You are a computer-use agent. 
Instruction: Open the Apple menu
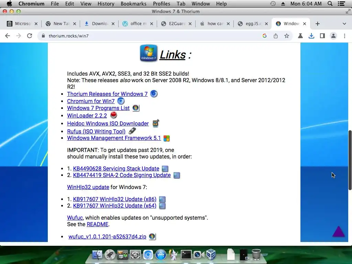[x=9, y=3]
